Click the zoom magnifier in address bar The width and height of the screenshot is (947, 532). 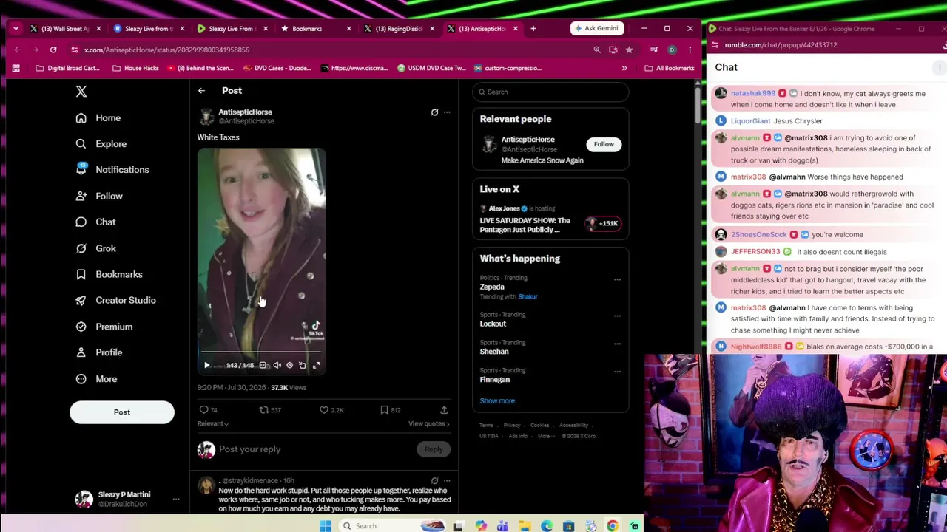597,50
